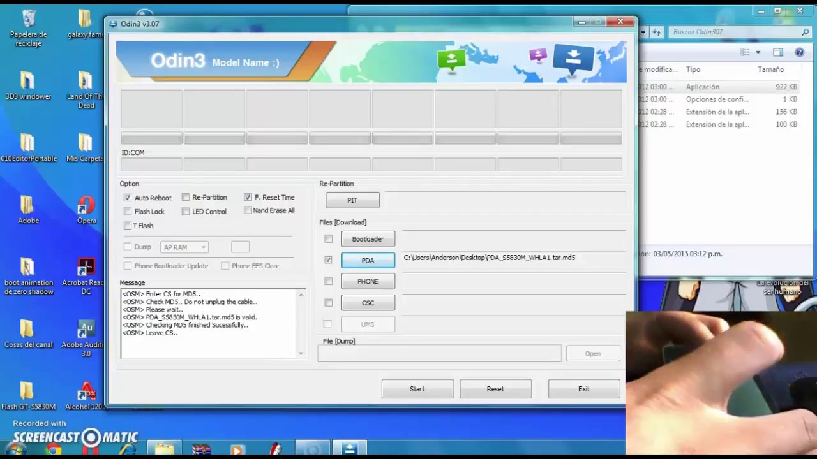Click the Message log scroll-up arrow

coord(301,294)
